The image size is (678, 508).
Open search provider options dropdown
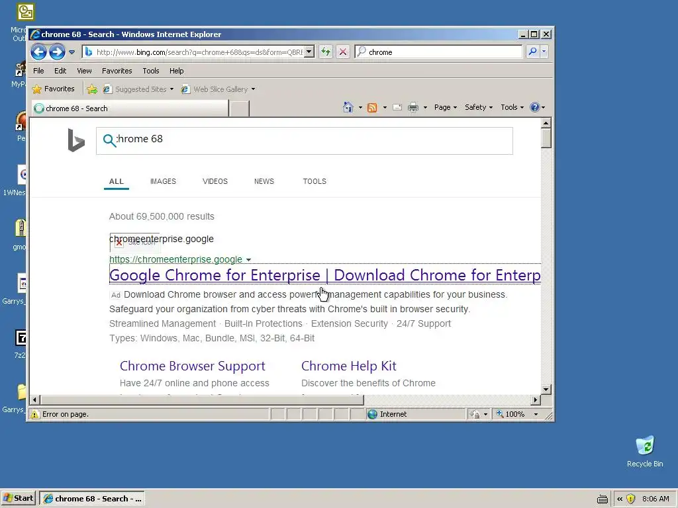544,52
